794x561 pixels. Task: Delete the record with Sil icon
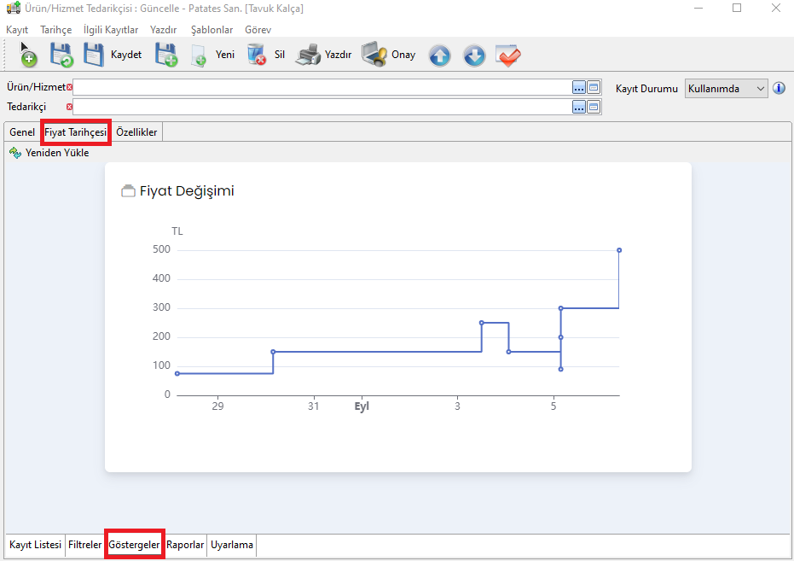(256, 56)
